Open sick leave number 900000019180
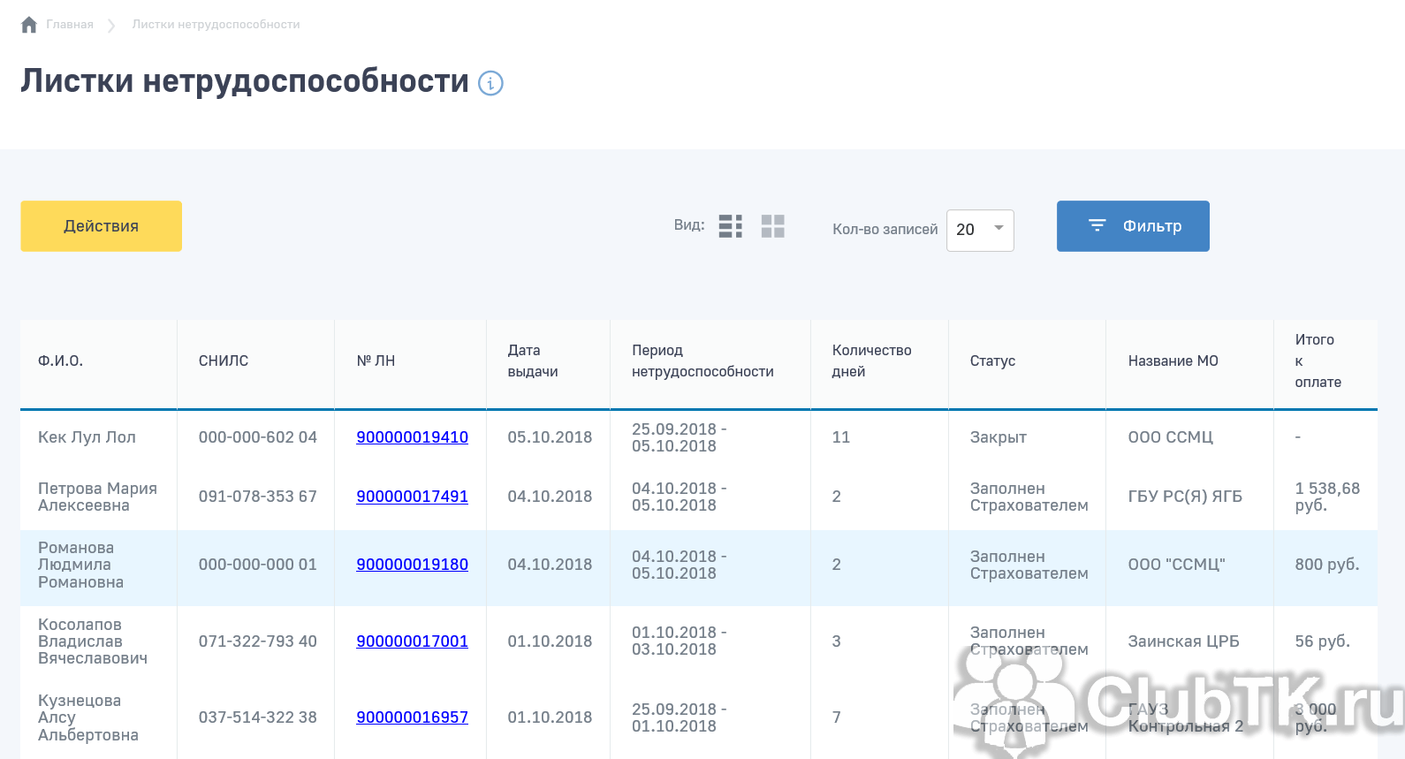Viewport: 1405px width, 759px height. click(413, 565)
